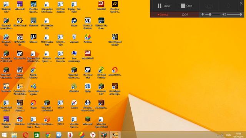This screenshot has height=138, width=246.
Task: Open the 360 Total Security shortcut
Action: pos(101,73)
